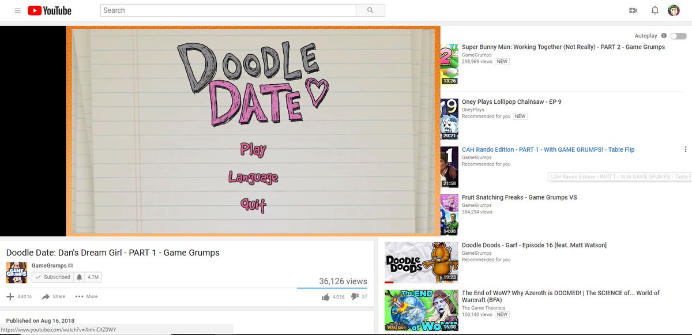692x335 pixels.
Task: Open GameGrumps channel name link under title
Action: pyautogui.click(x=49, y=265)
